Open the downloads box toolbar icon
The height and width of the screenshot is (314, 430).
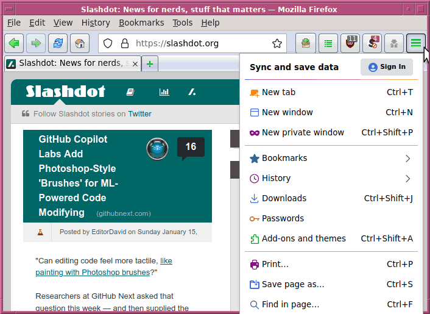[306, 43]
